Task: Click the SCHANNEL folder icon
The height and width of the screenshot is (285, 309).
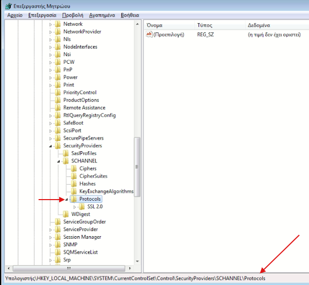Action: (x=66, y=161)
